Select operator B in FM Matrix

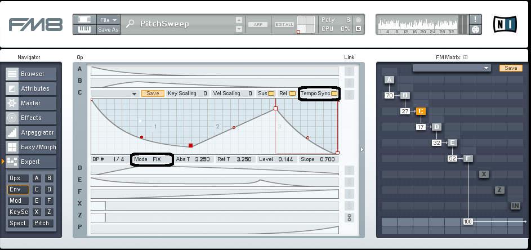coord(405,96)
